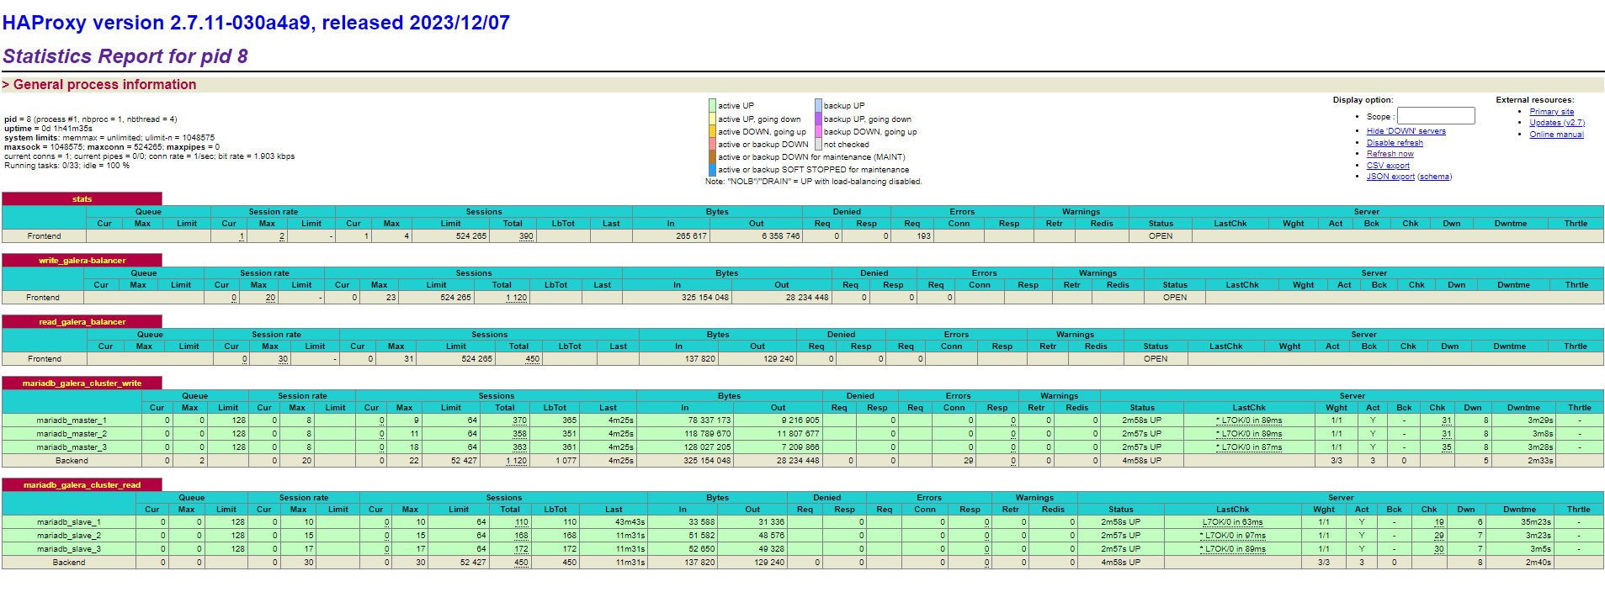Click bytes-out value 9 216 905
1605x608 pixels.
(800, 420)
